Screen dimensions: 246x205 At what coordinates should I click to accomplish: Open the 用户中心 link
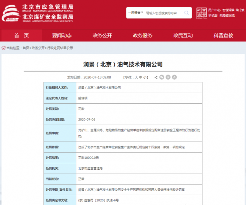point(214,10)
